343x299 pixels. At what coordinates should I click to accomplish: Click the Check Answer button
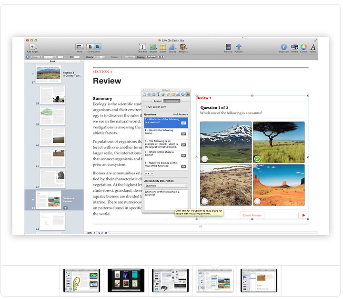tap(252, 216)
